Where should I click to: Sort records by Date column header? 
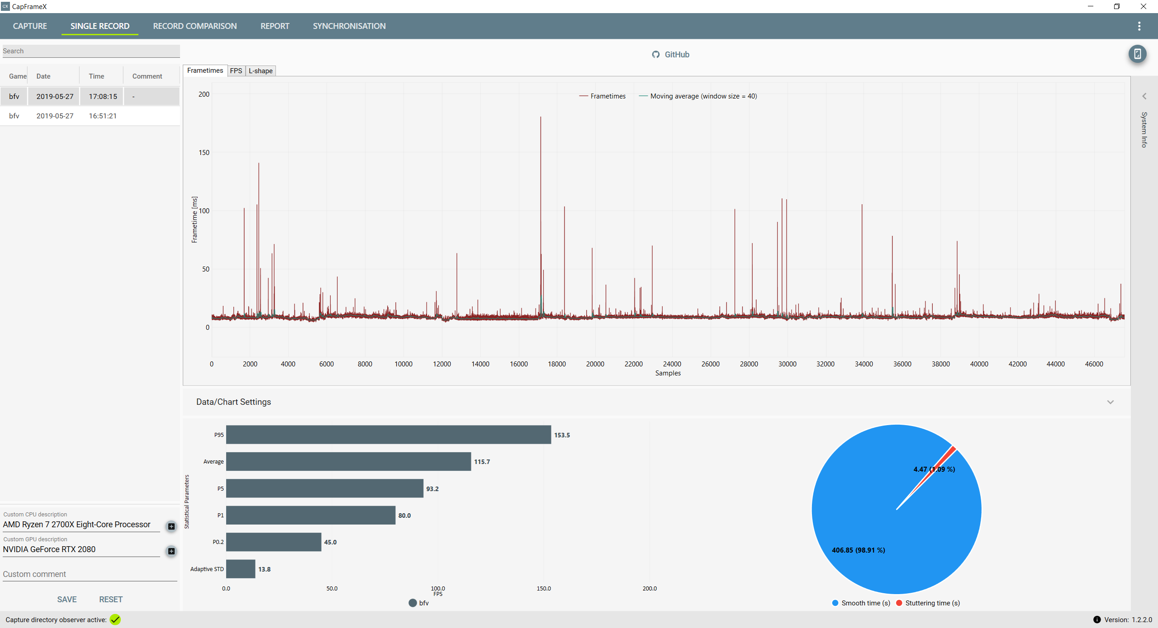click(x=43, y=76)
